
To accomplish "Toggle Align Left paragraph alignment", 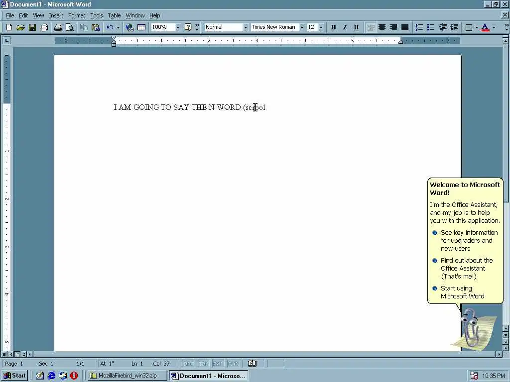I will 371,27.
